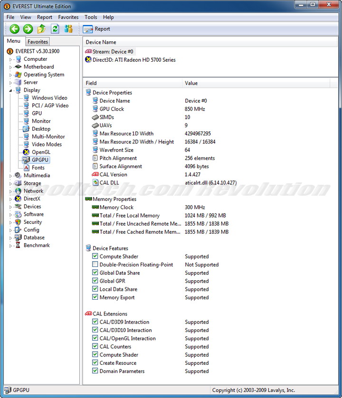Image resolution: width=342 pixels, height=398 pixels.
Task: Expand the Benchmark tree node
Action: 10,246
